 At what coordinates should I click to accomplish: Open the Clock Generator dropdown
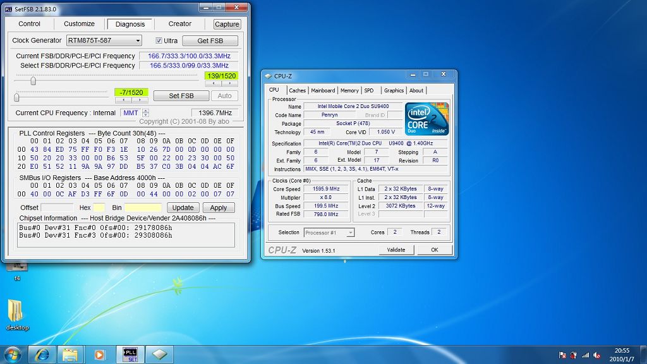(x=138, y=40)
